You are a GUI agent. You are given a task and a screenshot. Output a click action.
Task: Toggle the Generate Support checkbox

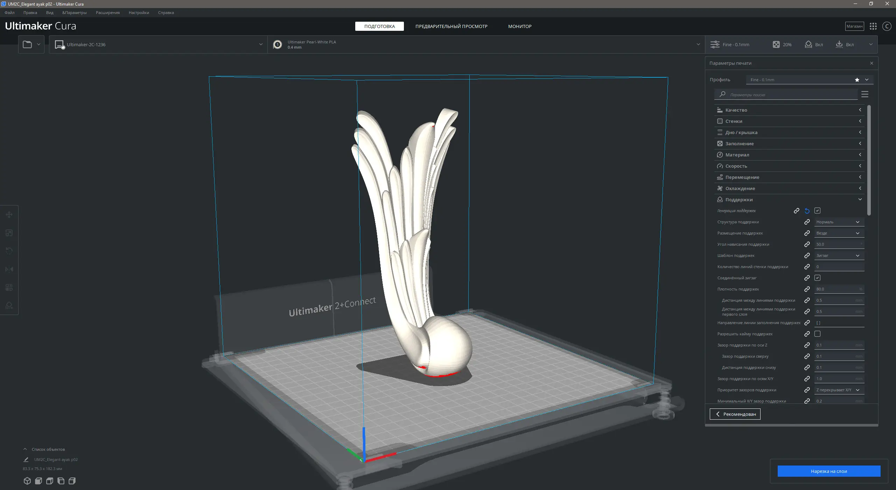(x=818, y=211)
